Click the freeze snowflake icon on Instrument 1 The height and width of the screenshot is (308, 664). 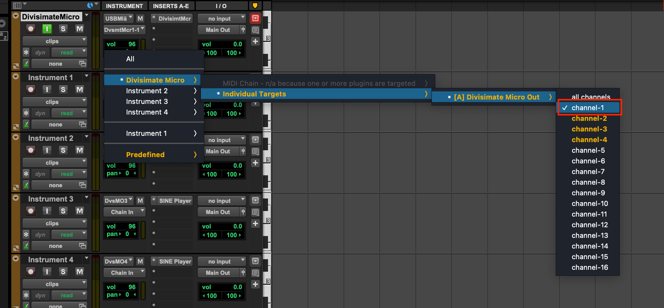pyautogui.click(x=26, y=113)
